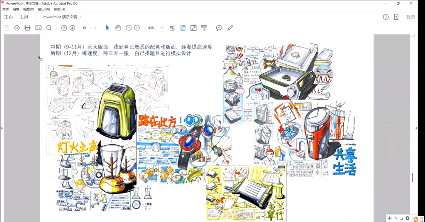Expand the left navigation pane

tap(2, 128)
